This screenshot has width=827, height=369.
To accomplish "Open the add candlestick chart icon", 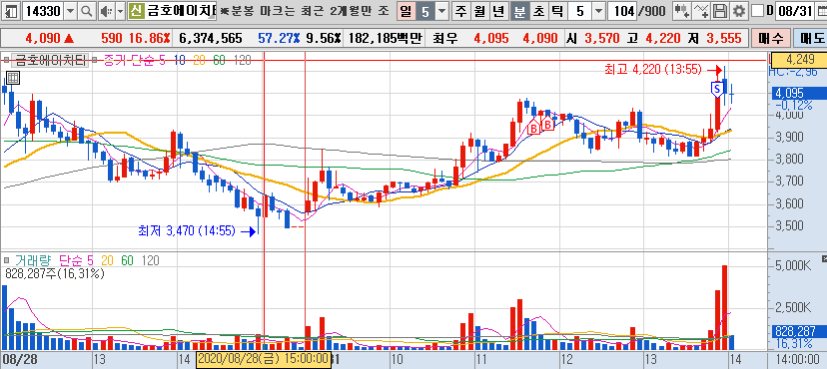I will 682,11.
